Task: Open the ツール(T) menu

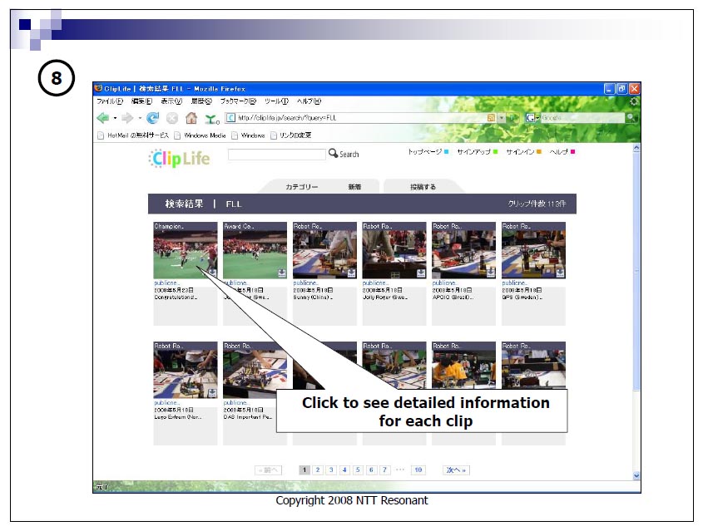Action: [276, 101]
